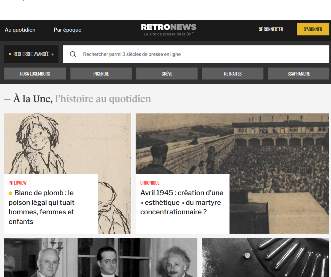Image resolution: width=331 pixels, height=277 pixels.
Task: Select the Rosa Luxemburg search tag
Action: tap(35, 74)
